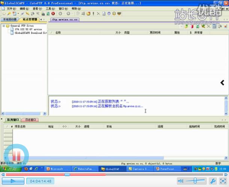Adjust the video volume slider
Viewport: 229px width, 187px height.
(x=195, y=181)
